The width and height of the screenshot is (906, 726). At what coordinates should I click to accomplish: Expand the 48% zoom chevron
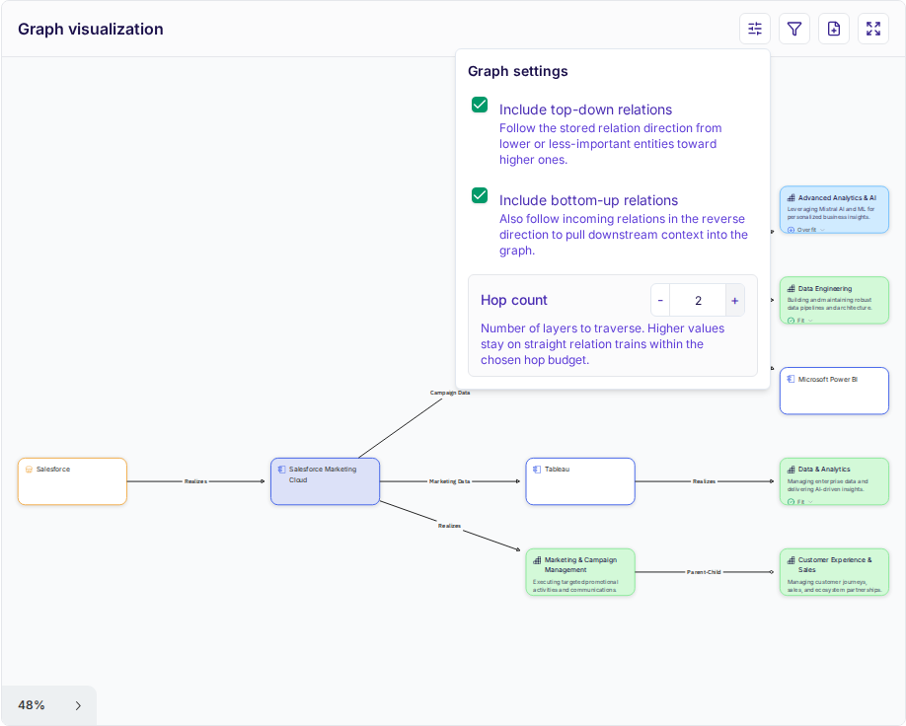point(78,706)
